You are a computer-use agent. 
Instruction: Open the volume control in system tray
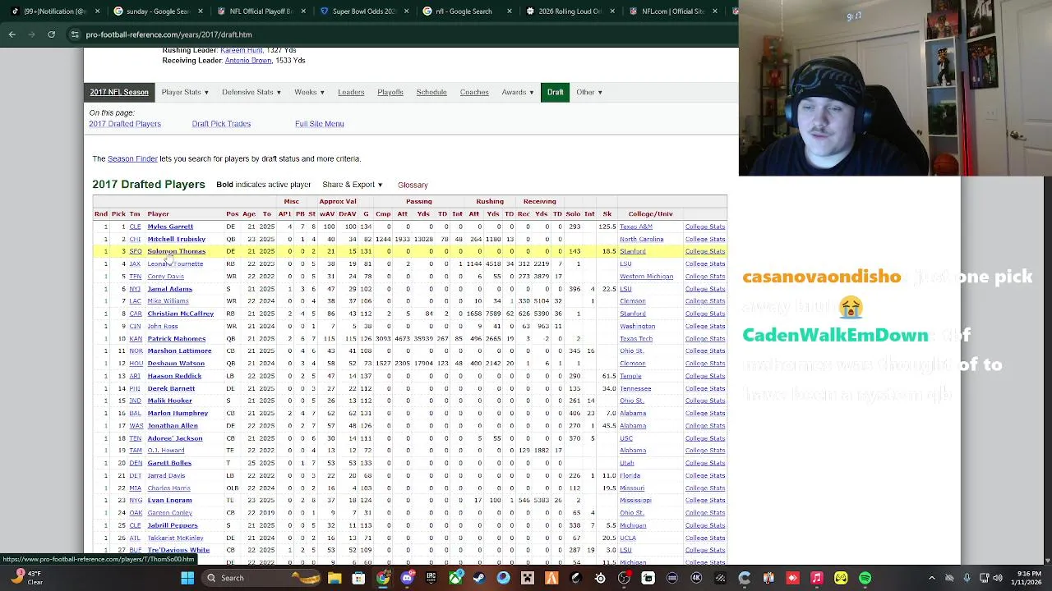tap(998, 578)
